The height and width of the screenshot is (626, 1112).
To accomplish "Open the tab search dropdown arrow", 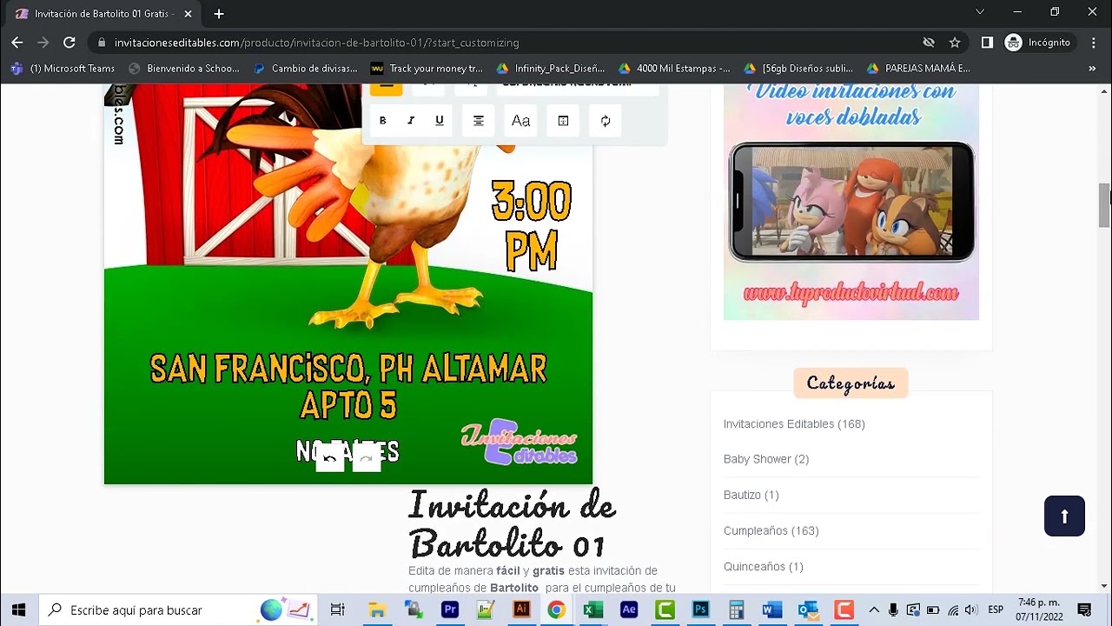I will pos(980,12).
